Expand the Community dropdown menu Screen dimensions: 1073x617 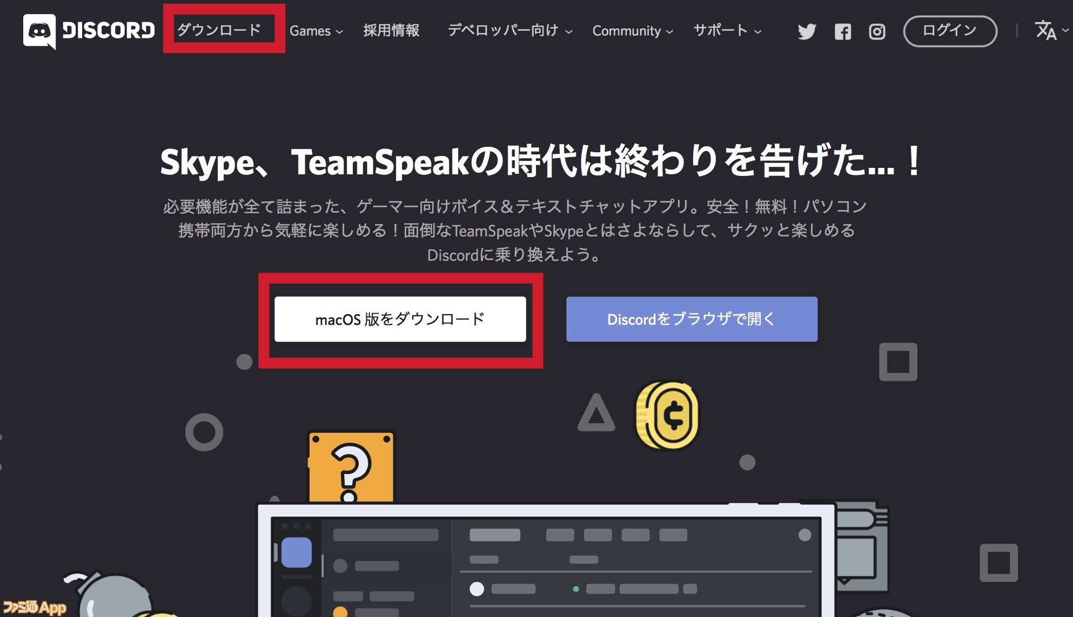630,30
